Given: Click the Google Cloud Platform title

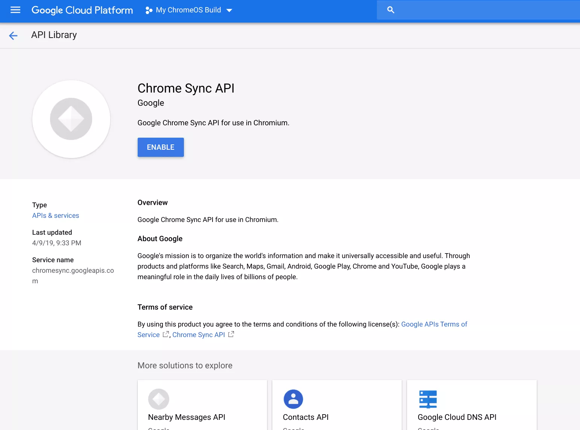Looking at the screenshot, I should (x=82, y=10).
